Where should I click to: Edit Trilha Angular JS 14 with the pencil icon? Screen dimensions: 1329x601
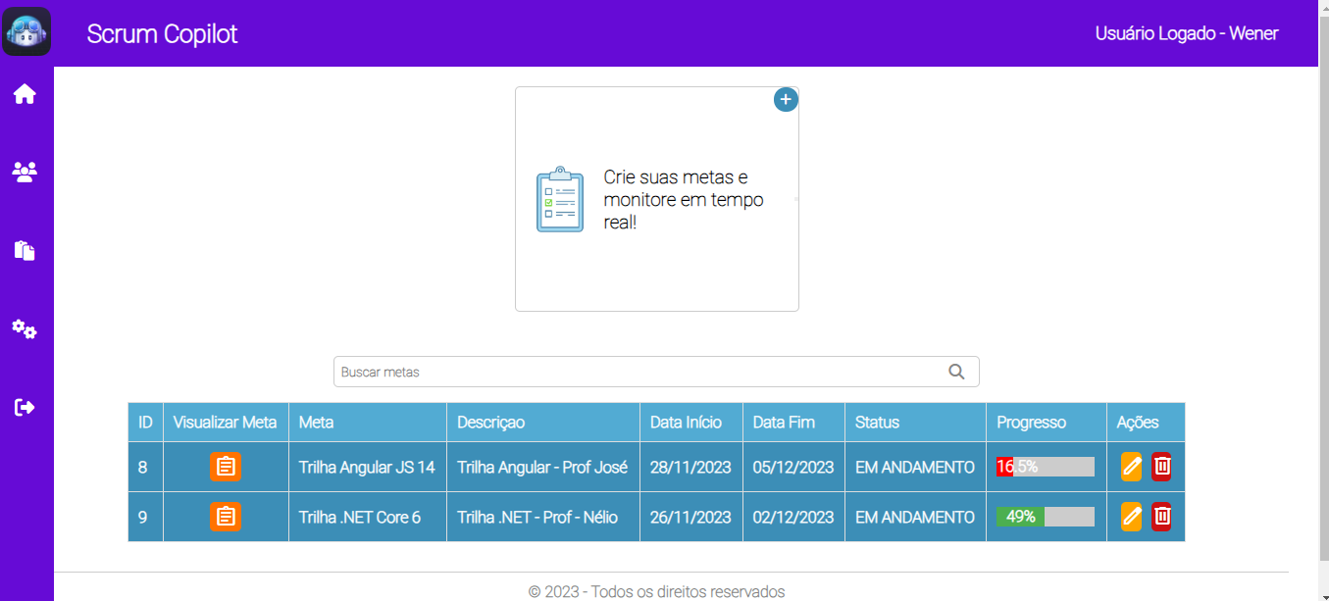click(x=1130, y=467)
